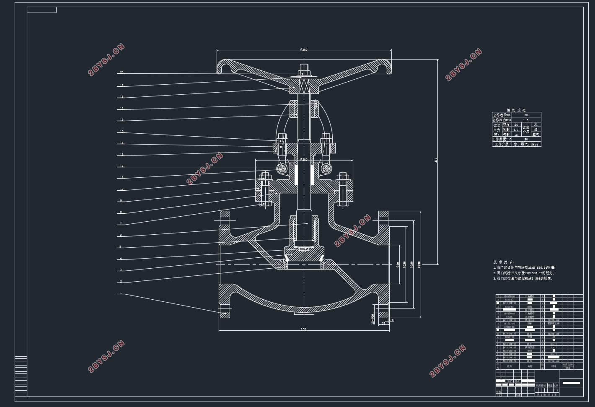The height and width of the screenshot is (407, 595).
Task: Select the φ360 handwheel diameter dimension
Action: [x=304, y=49]
